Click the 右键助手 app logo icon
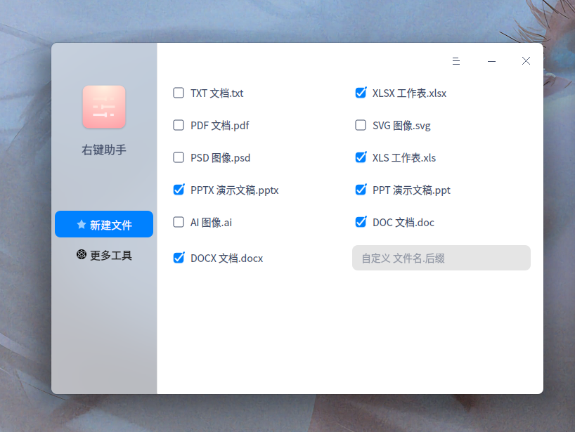This screenshot has width=575, height=432. click(104, 107)
